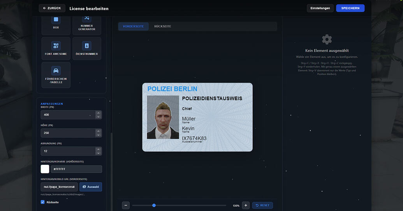The height and width of the screenshot is (211, 403).
Task: Decrease the Abrundung value
Action: pos(98,153)
